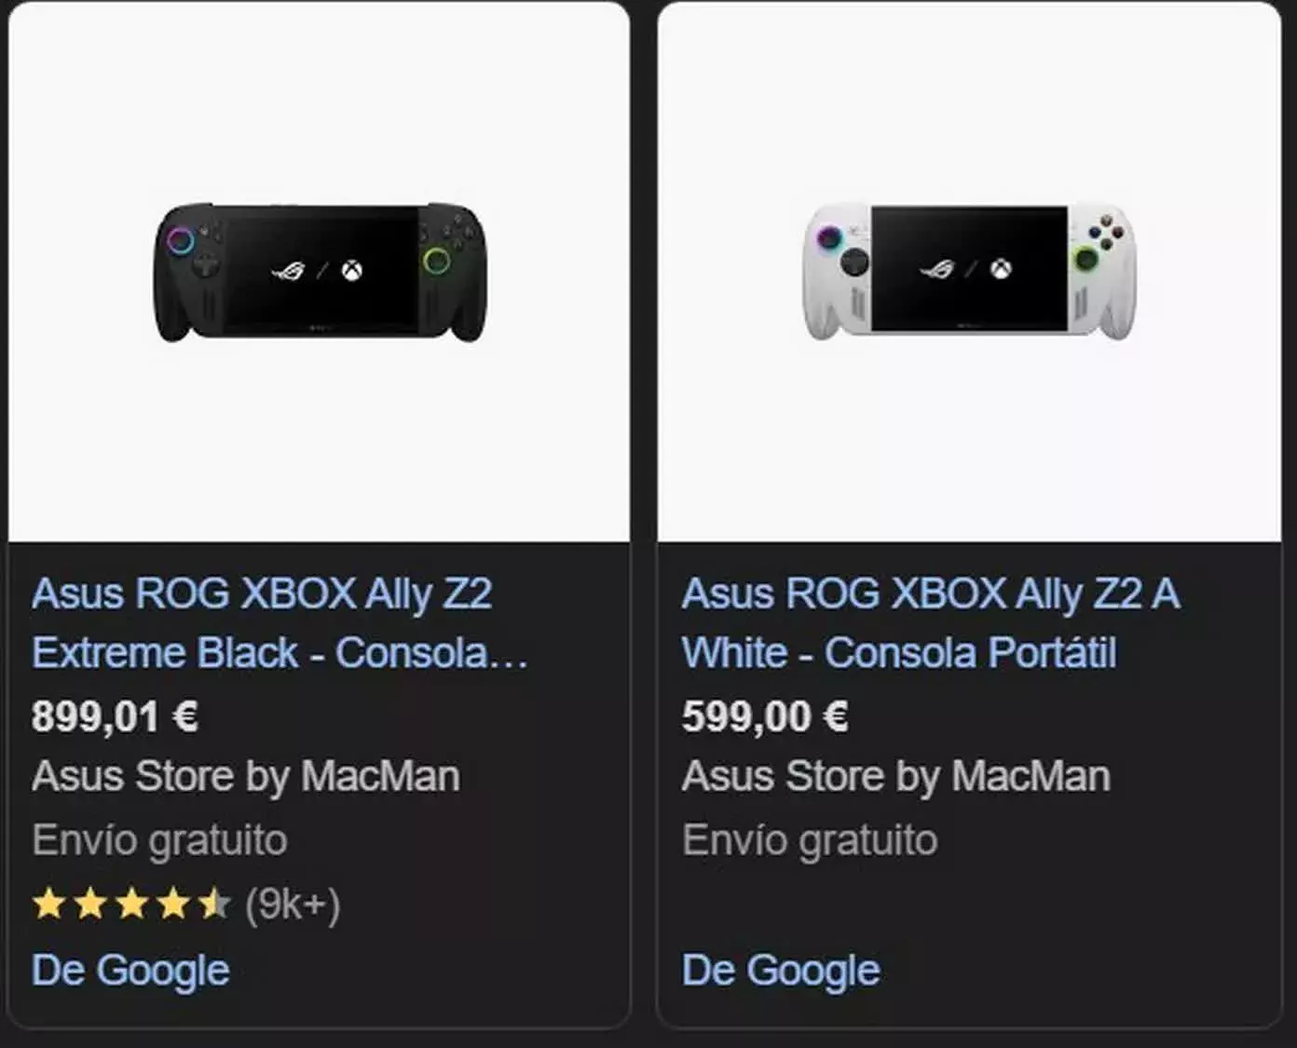Click the ROG logo on white console screen

pos(938,269)
